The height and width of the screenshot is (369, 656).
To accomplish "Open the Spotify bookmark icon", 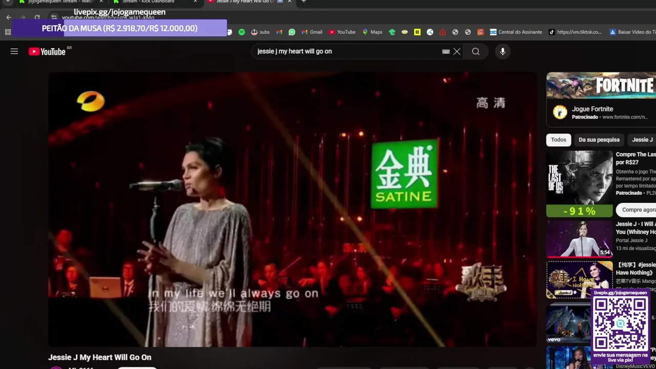I will coord(241,32).
